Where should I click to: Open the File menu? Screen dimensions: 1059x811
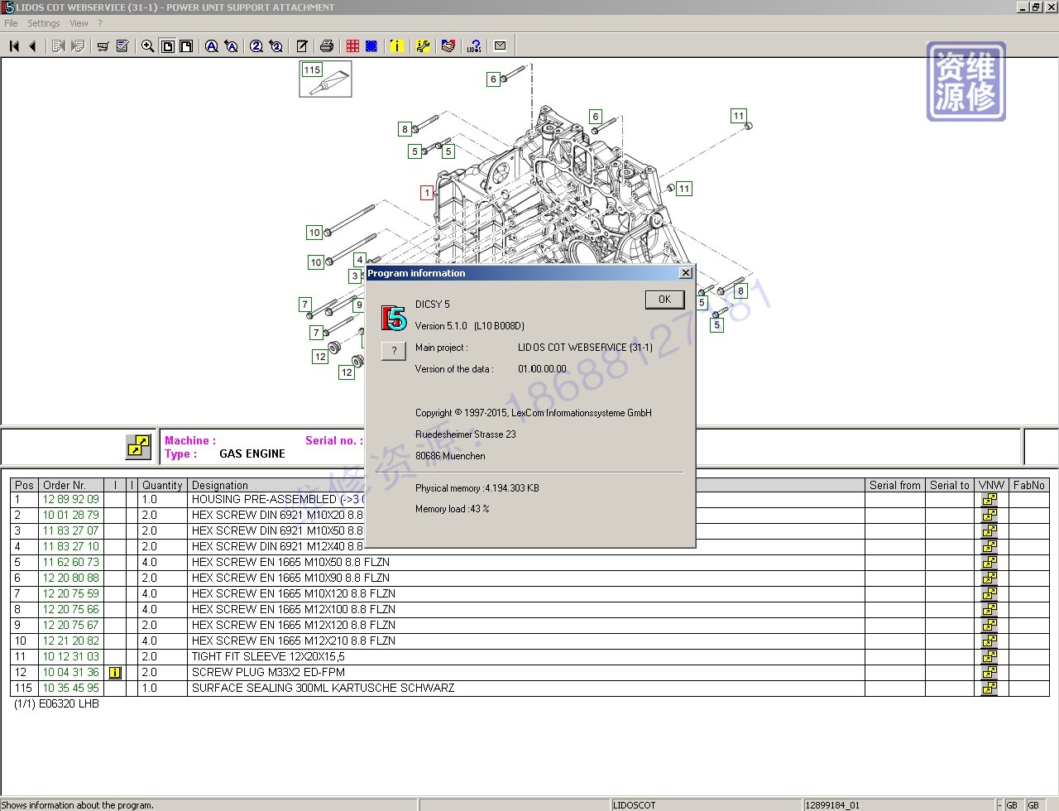pyautogui.click(x=11, y=23)
